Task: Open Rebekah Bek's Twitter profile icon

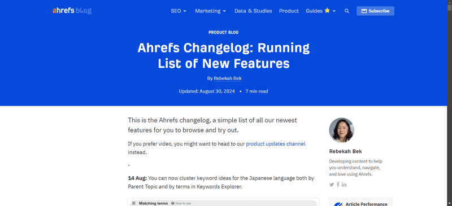Action: click(332, 185)
